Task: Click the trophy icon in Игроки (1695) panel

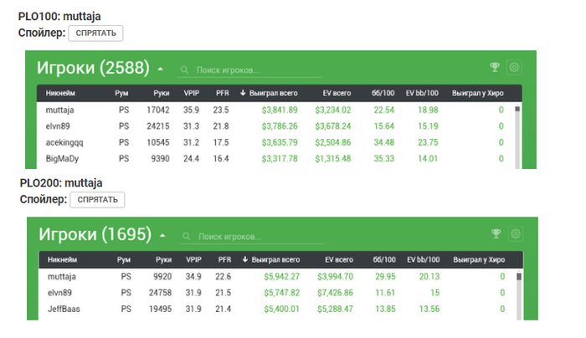Action: [x=496, y=233]
